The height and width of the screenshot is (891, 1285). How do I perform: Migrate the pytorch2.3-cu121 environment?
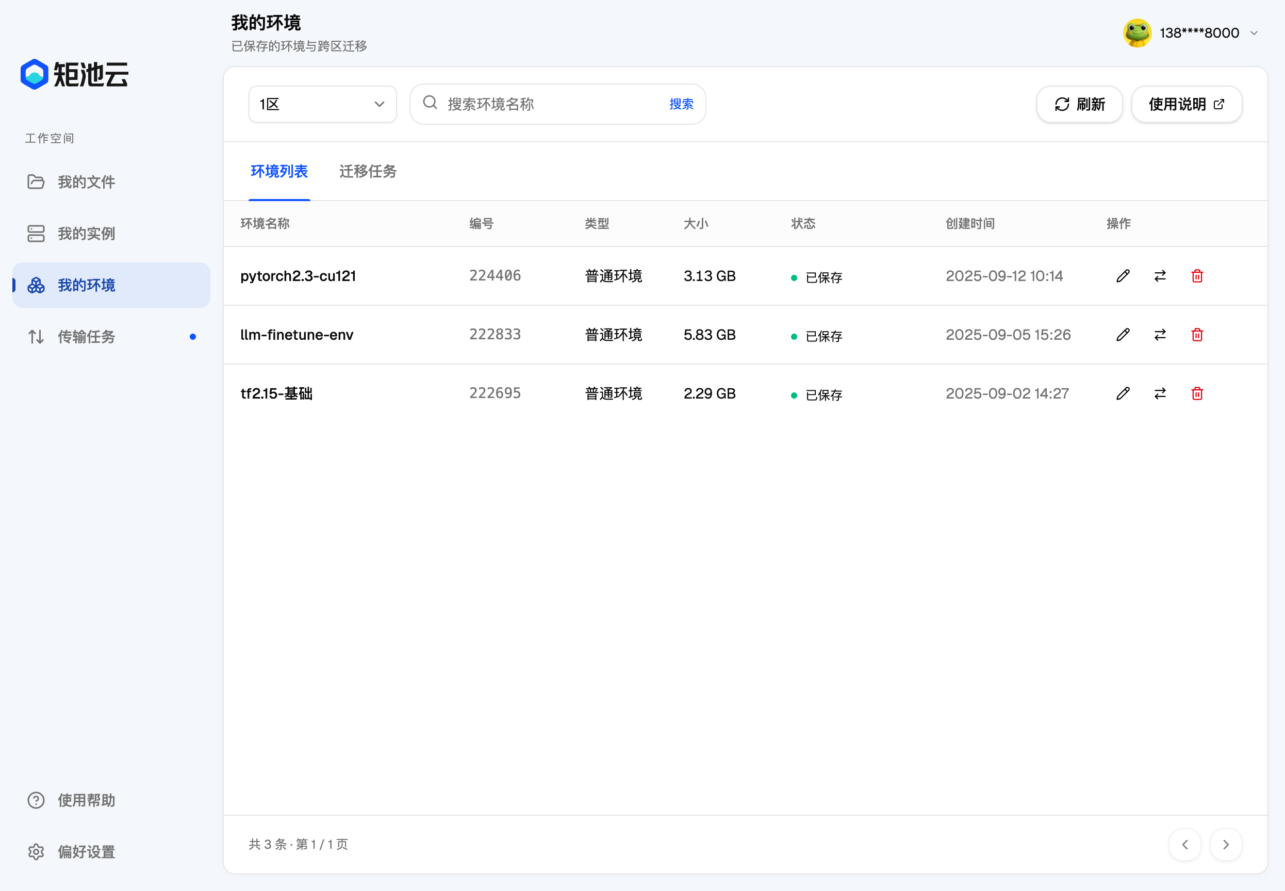pos(1160,276)
